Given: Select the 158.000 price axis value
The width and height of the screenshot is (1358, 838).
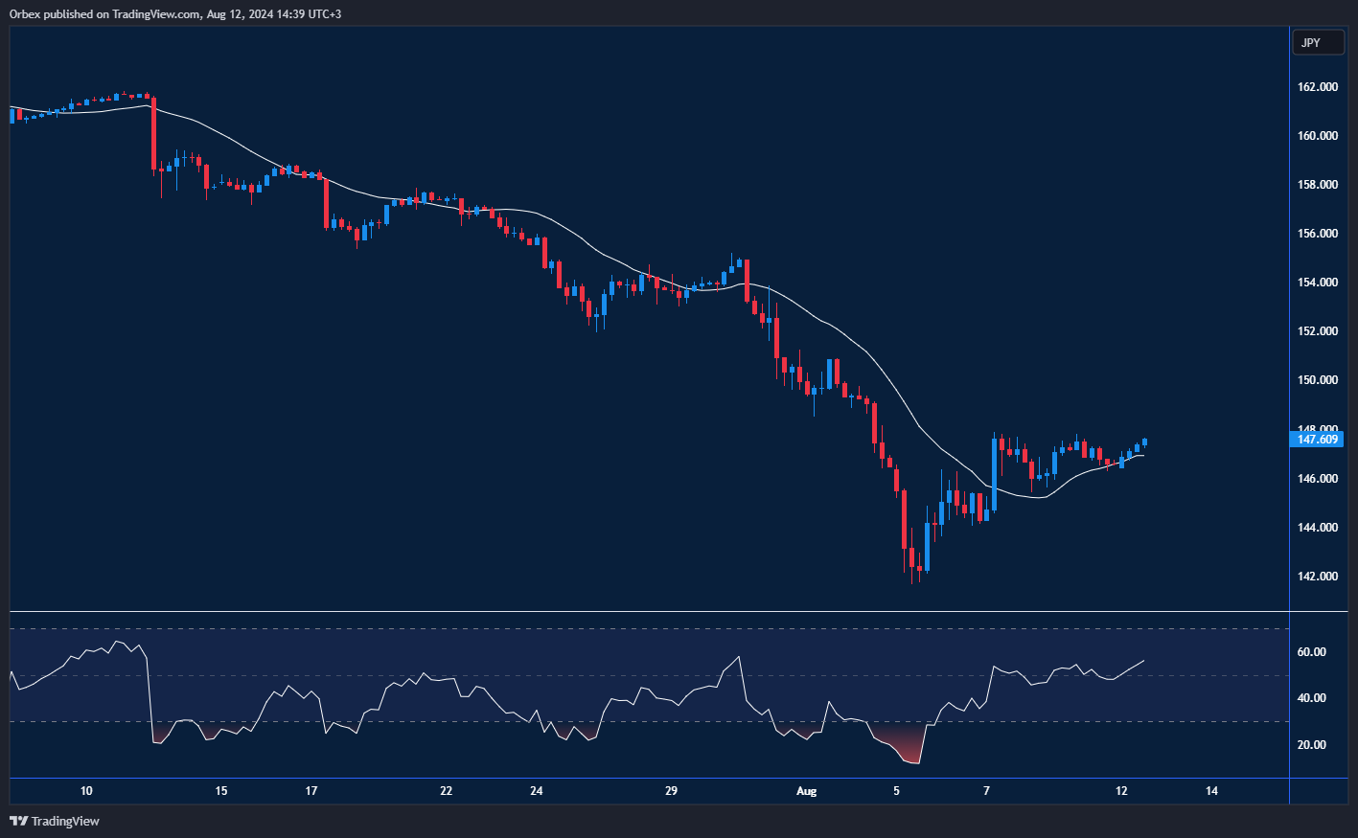Looking at the screenshot, I should click(1318, 185).
